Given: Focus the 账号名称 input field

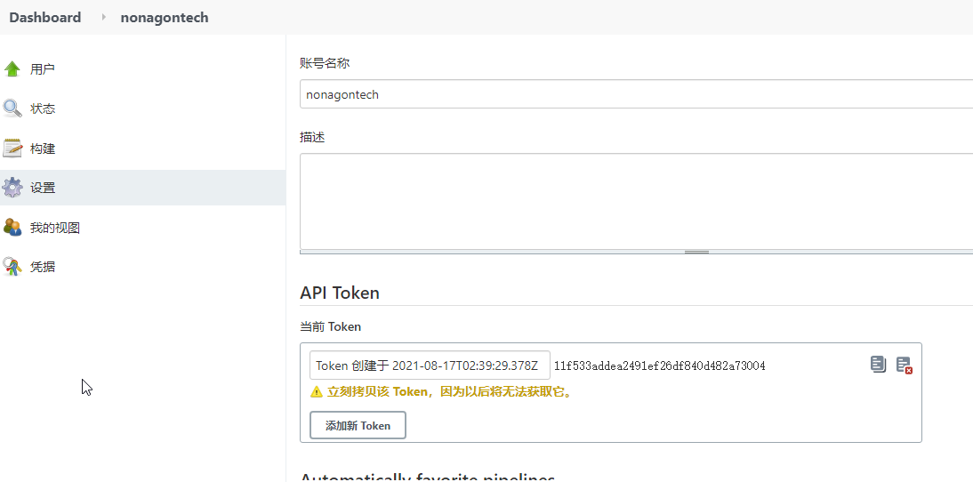Looking at the screenshot, I should point(635,94).
